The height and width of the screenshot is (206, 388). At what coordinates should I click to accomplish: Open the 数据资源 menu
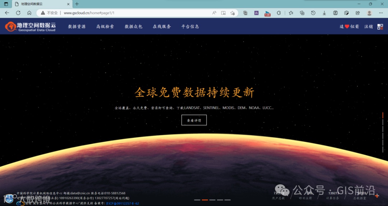pyautogui.click(x=77, y=27)
